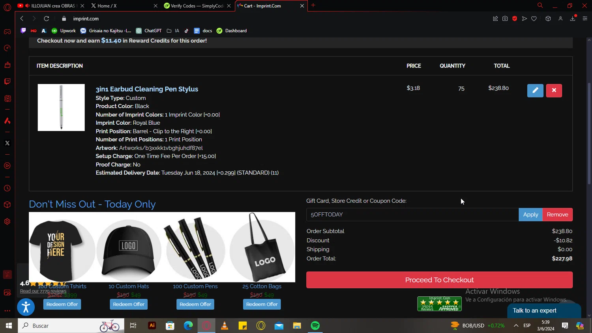
Task: Open the Player icon in the sidebar
Action: point(7,166)
